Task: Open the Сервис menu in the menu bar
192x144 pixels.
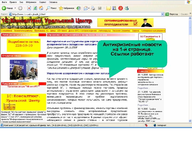Action: pos(43,2)
